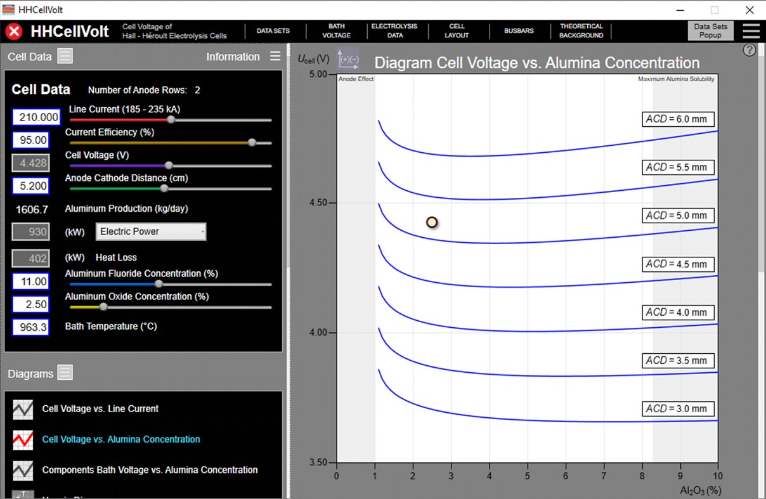
Task: Open the Information menu icon
Action: pos(275,56)
